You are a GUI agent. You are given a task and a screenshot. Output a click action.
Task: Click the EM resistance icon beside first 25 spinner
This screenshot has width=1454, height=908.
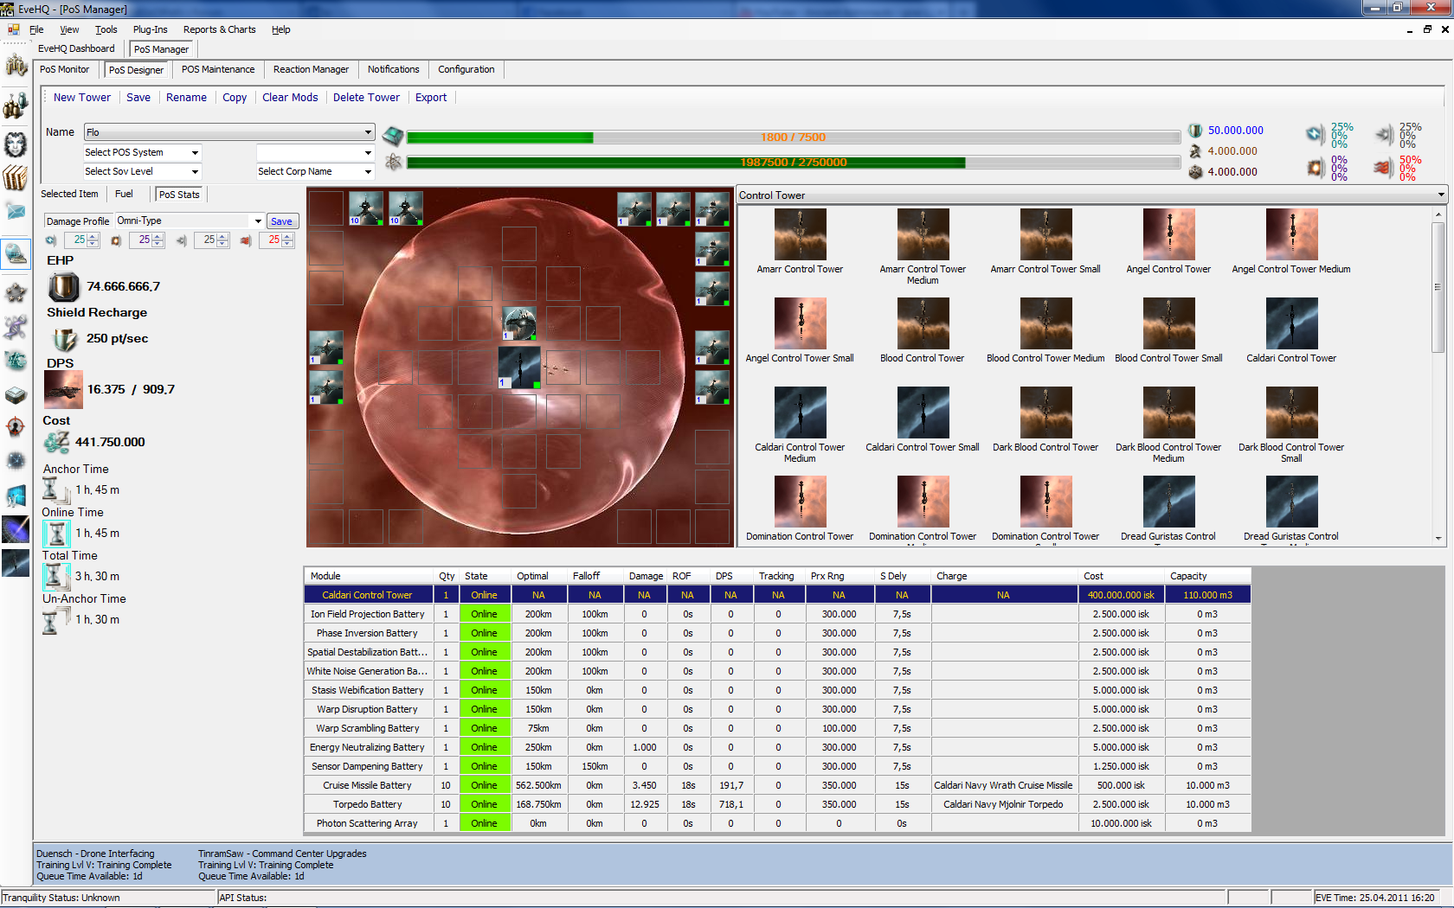pos(51,240)
